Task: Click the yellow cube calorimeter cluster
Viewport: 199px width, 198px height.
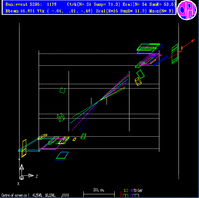Action: [x=138, y=81]
